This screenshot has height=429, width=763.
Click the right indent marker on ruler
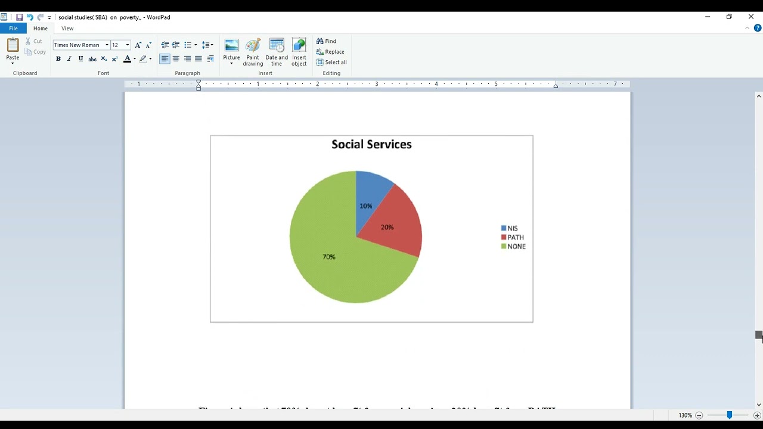(x=556, y=86)
